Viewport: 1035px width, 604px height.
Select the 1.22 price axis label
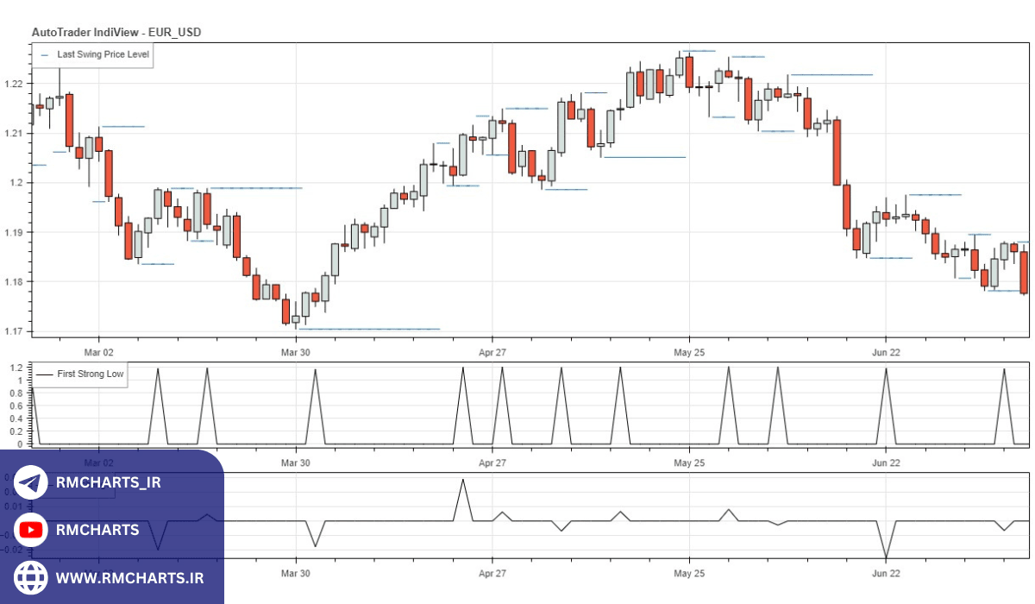(x=14, y=84)
